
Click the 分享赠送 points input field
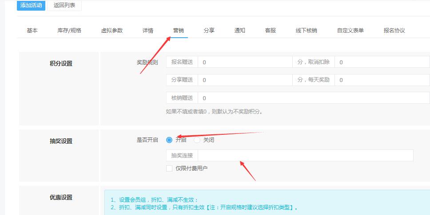tap(244, 80)
